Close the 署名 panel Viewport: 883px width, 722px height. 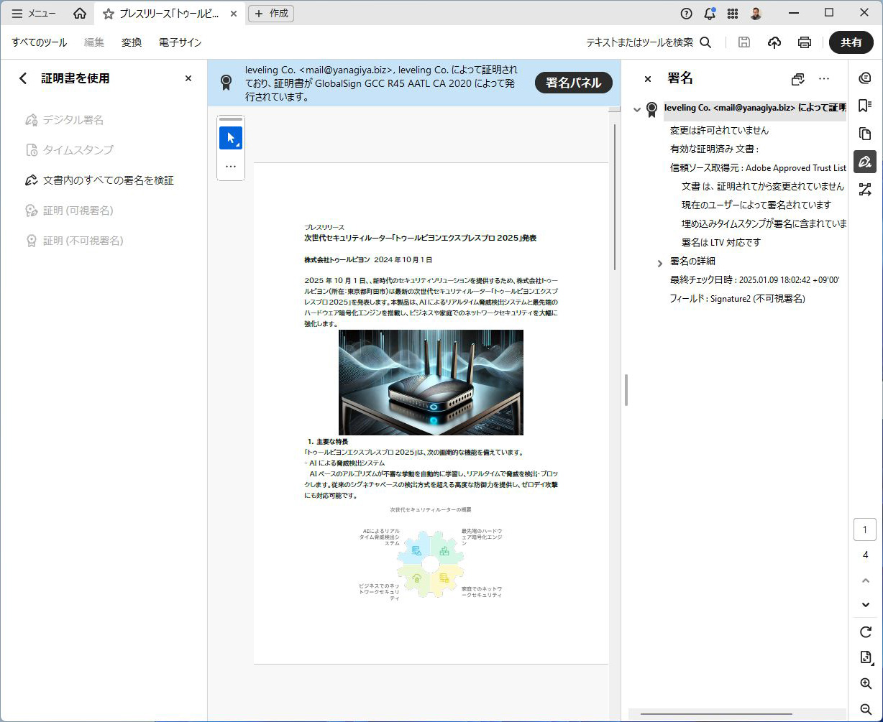(647, 79)
